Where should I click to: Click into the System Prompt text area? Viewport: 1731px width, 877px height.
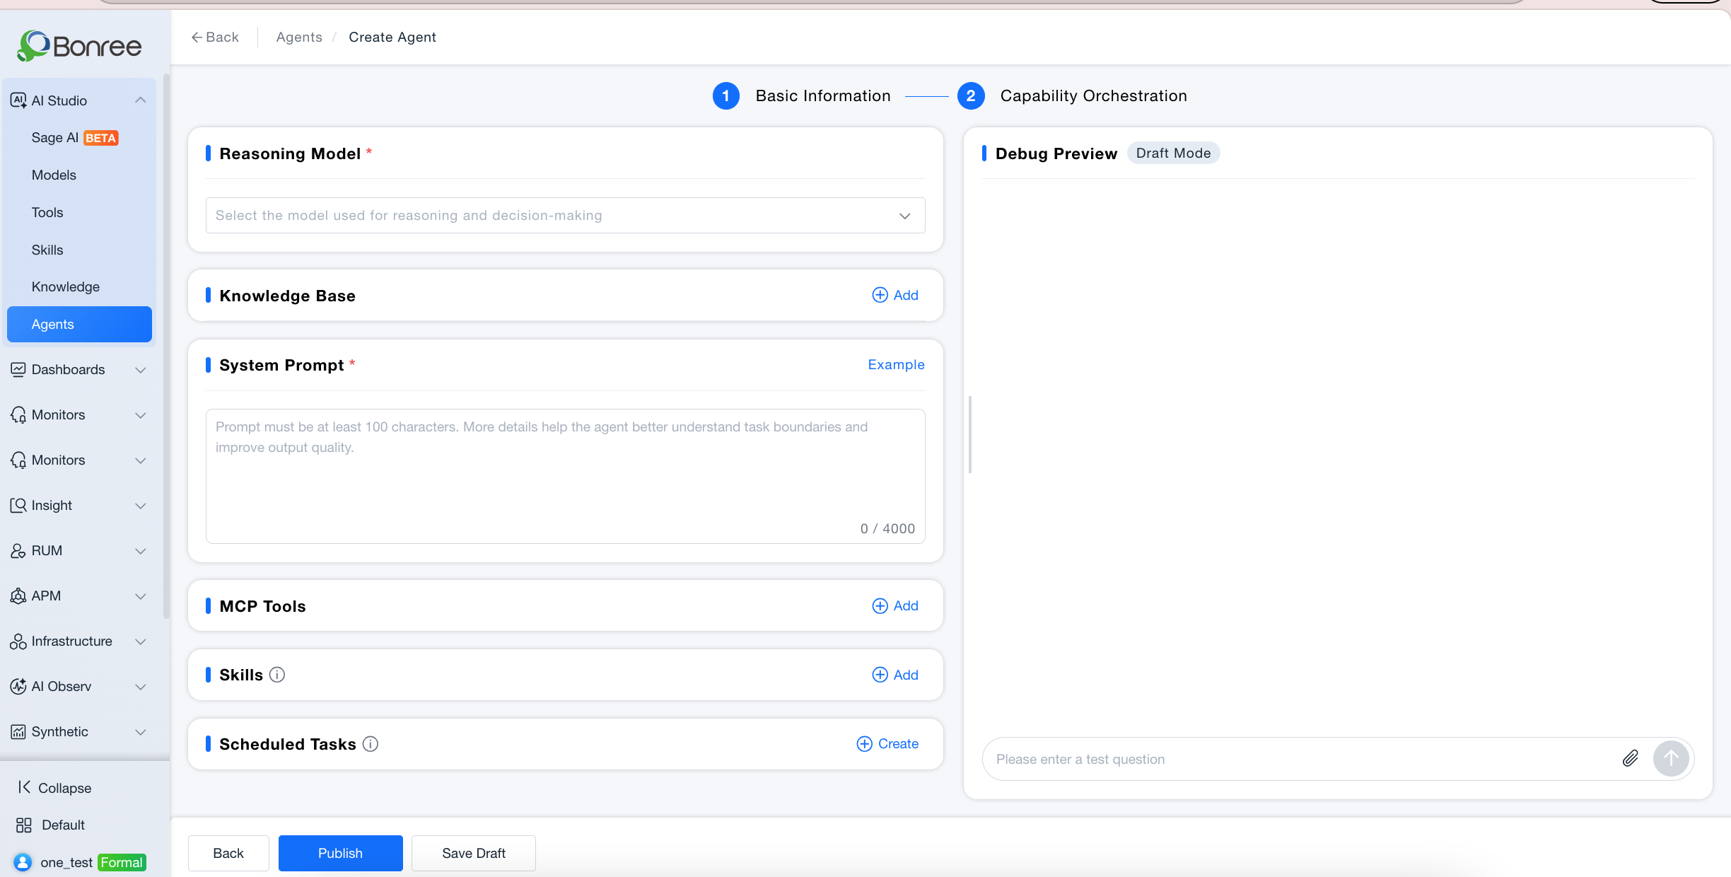point(565,476)
